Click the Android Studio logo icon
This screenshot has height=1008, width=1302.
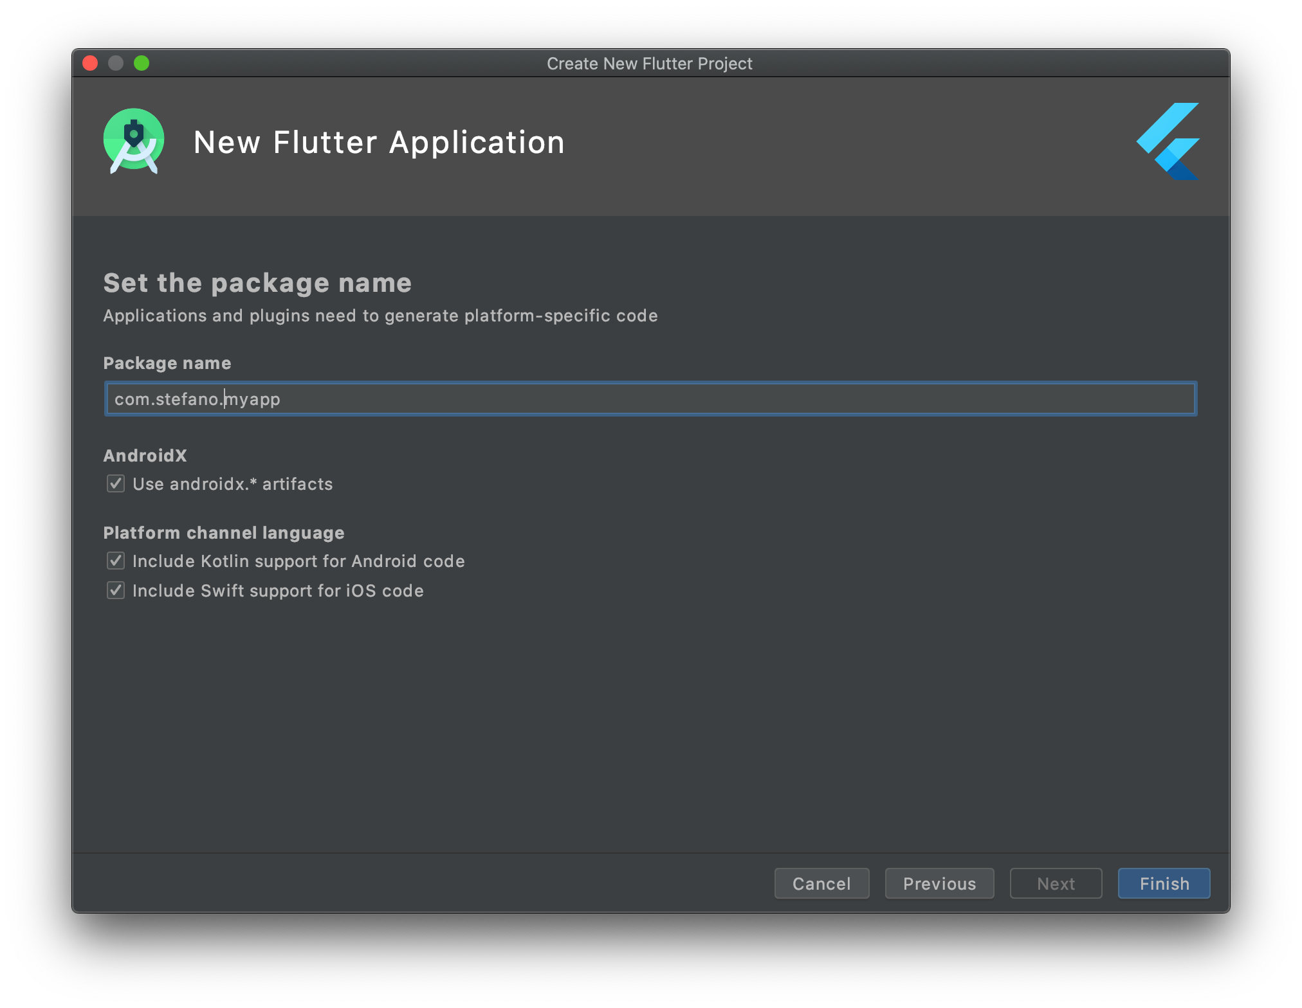134,141
